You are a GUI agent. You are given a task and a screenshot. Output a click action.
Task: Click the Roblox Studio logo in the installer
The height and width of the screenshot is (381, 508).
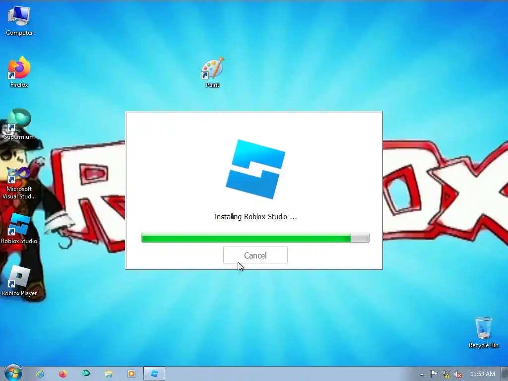coord(255,169)
